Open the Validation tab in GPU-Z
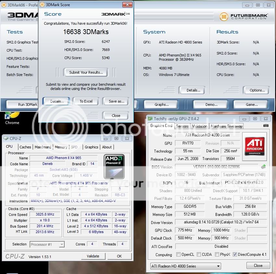The height and width of the screenshot is (274, 276). (x=199, y=126)
